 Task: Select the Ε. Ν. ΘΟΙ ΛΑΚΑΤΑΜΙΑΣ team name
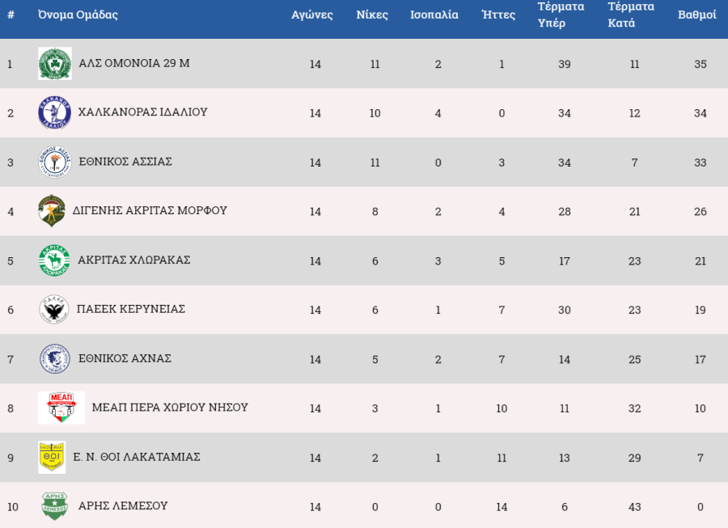coord(137,457)
